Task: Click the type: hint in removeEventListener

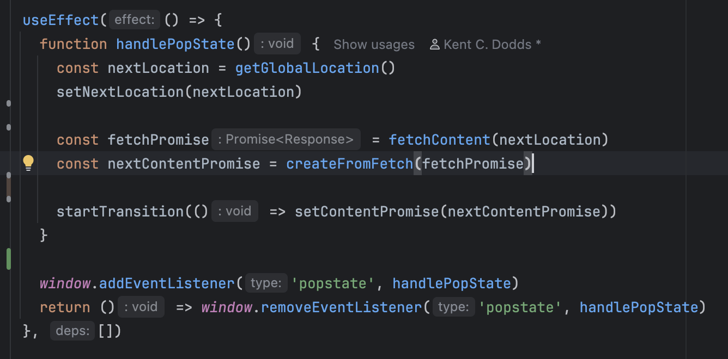Action: click(453, 307)
